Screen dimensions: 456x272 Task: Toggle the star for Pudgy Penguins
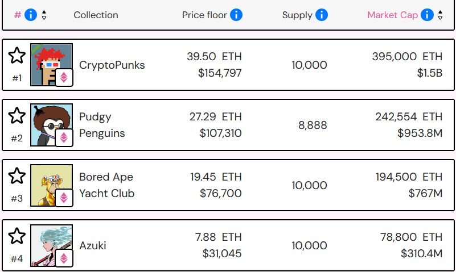coord(17,116)
